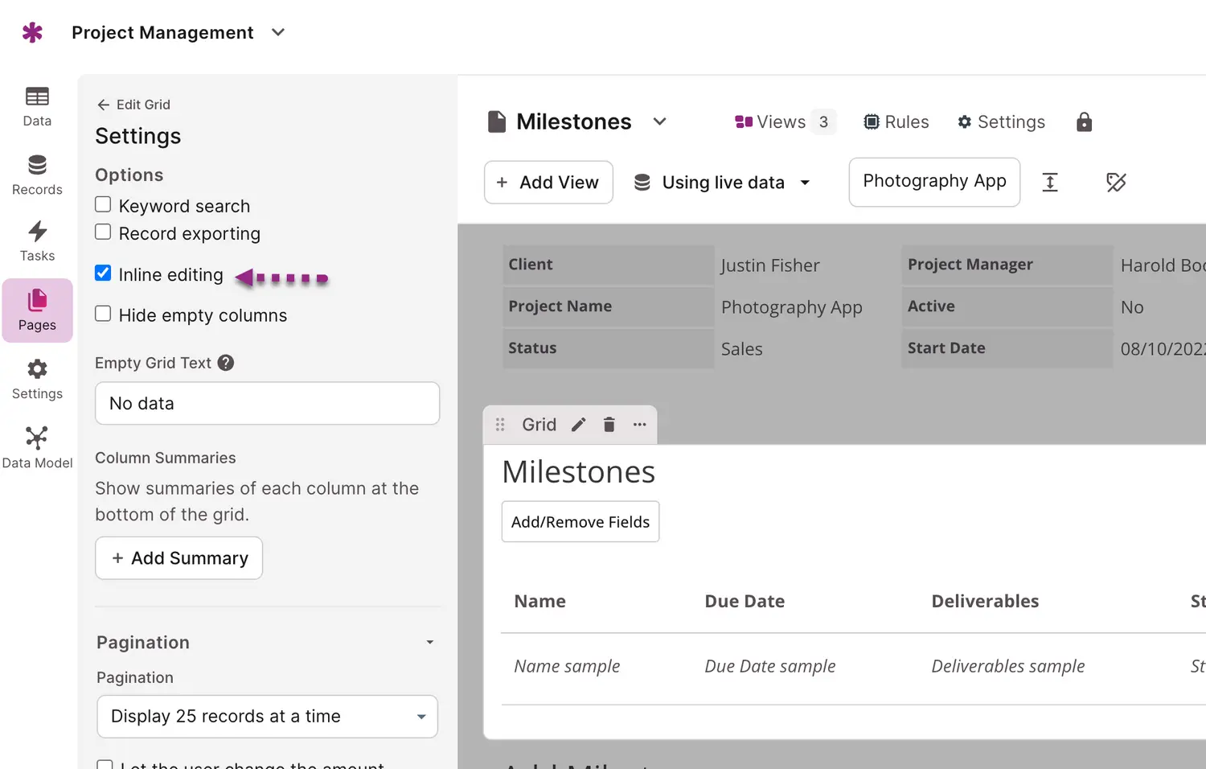Click the Add Summary button
1206x769 pixels.
[x=178, y=558]
